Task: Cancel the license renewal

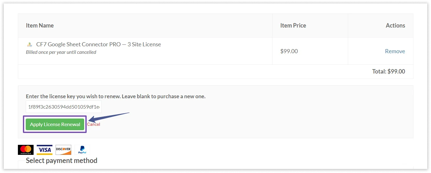Action: [94, 125]
